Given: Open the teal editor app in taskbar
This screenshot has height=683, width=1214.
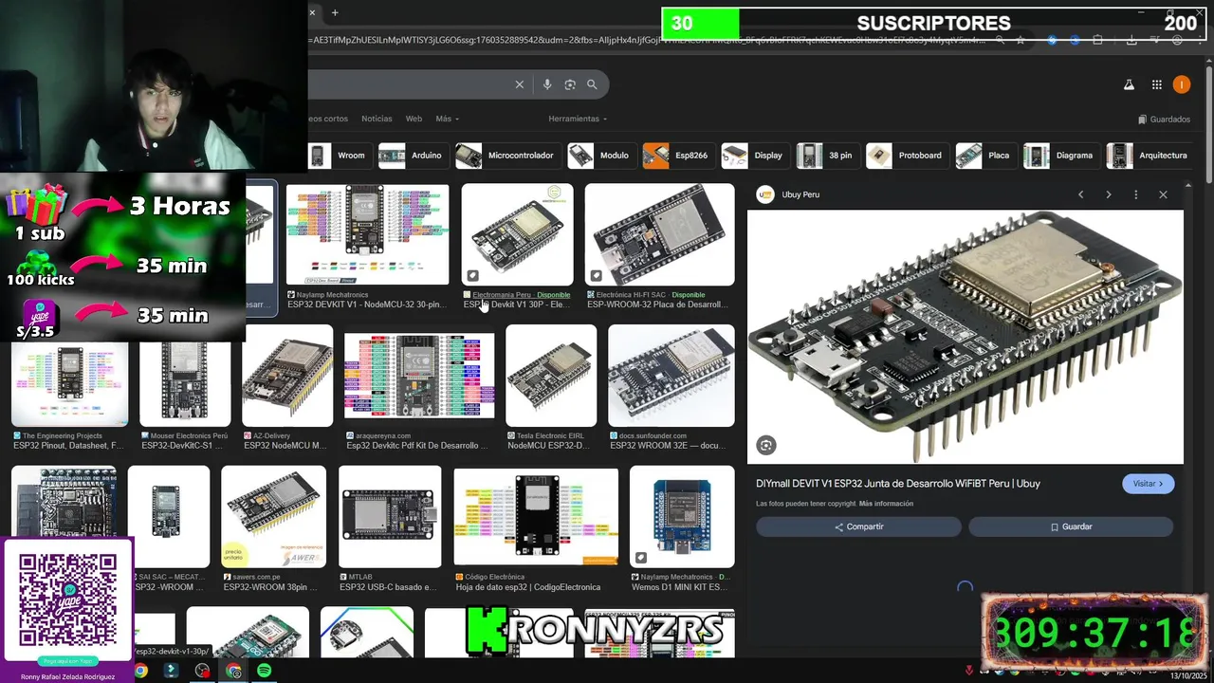Looking at the screenshot, I should (x=172, y=671).
